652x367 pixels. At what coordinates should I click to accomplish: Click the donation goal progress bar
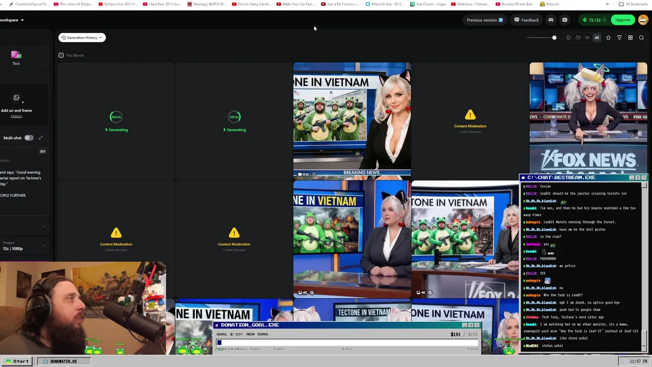point(348,343)
